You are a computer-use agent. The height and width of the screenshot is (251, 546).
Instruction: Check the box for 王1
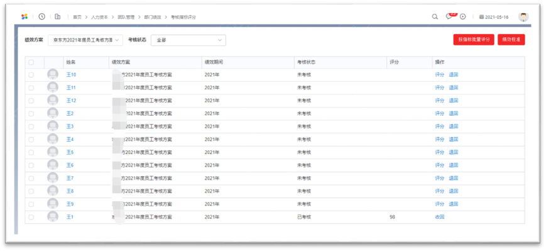[31, 217]
